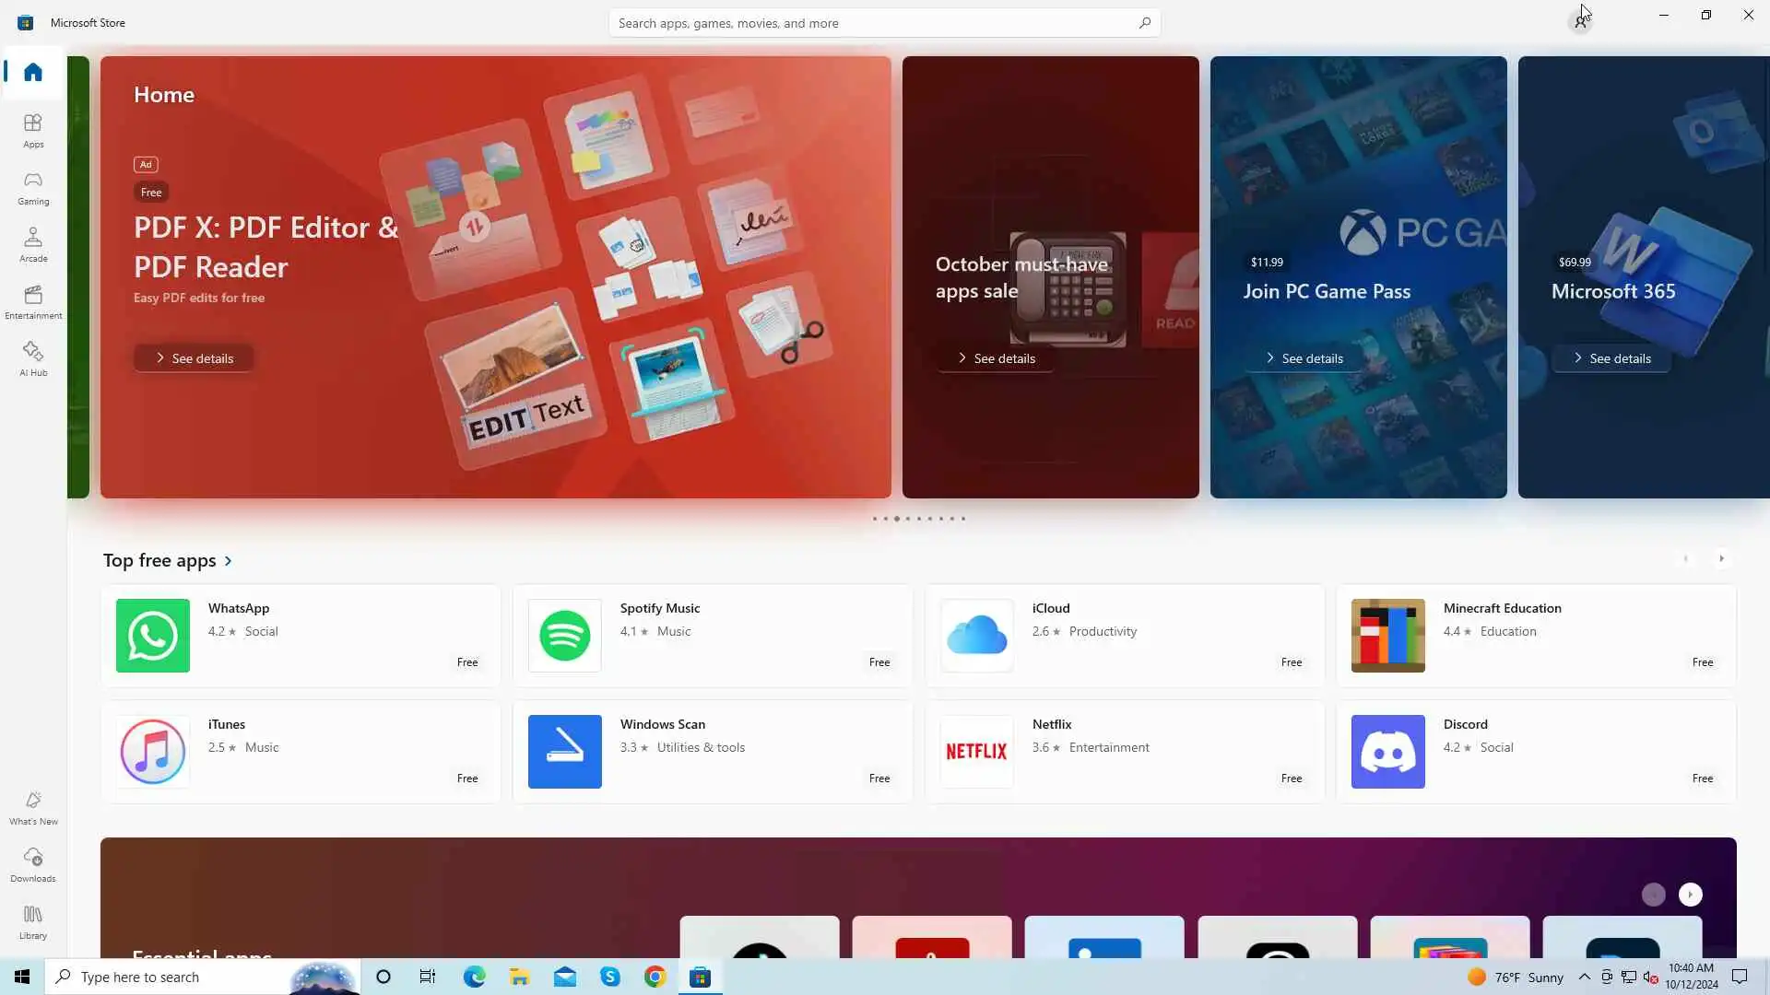Open the Library page
Screen dimensions: 1770x995
pos(33,921)
